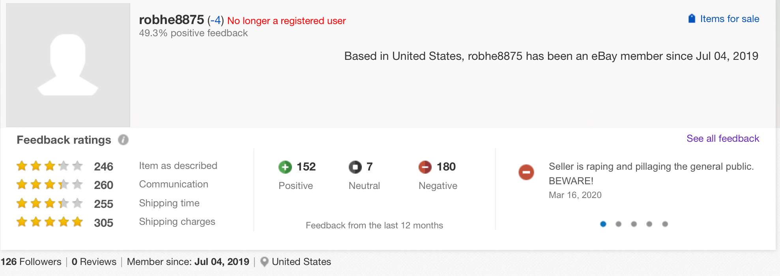Select the third carousel dot
Screen dimensions: 780x276
coord(634,224)
